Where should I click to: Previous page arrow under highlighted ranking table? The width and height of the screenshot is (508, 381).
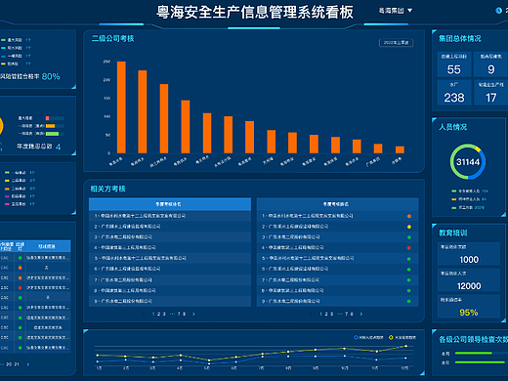pos(144,314)
